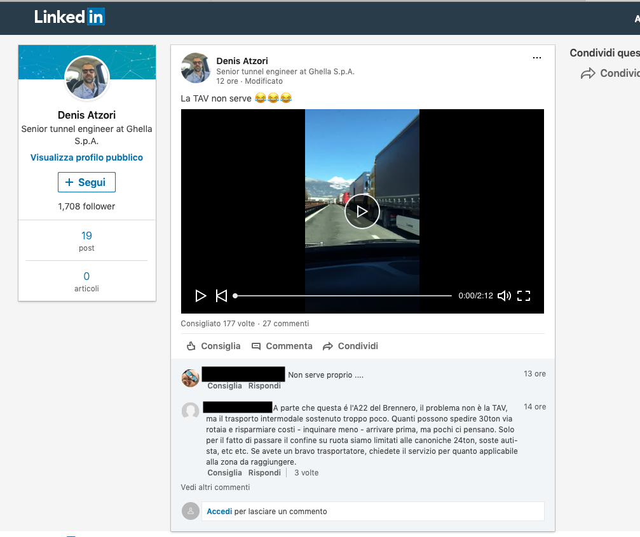Screen dimensions: 640x537
Task: Click Accedi to leave a comment
Action: pyautogui.click(x=219, y=511)
